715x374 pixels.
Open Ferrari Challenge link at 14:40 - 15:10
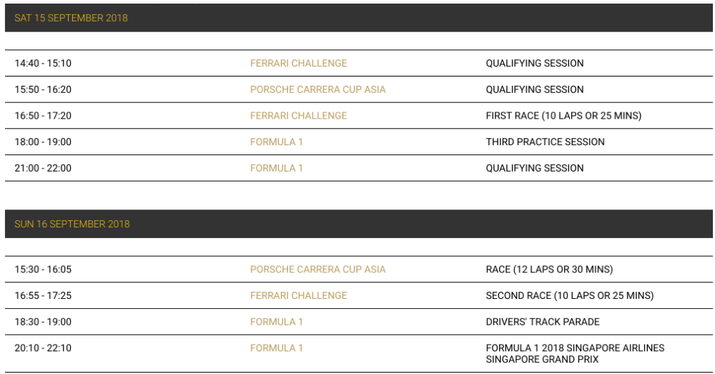pyautogui.click(x=298, y=63)
